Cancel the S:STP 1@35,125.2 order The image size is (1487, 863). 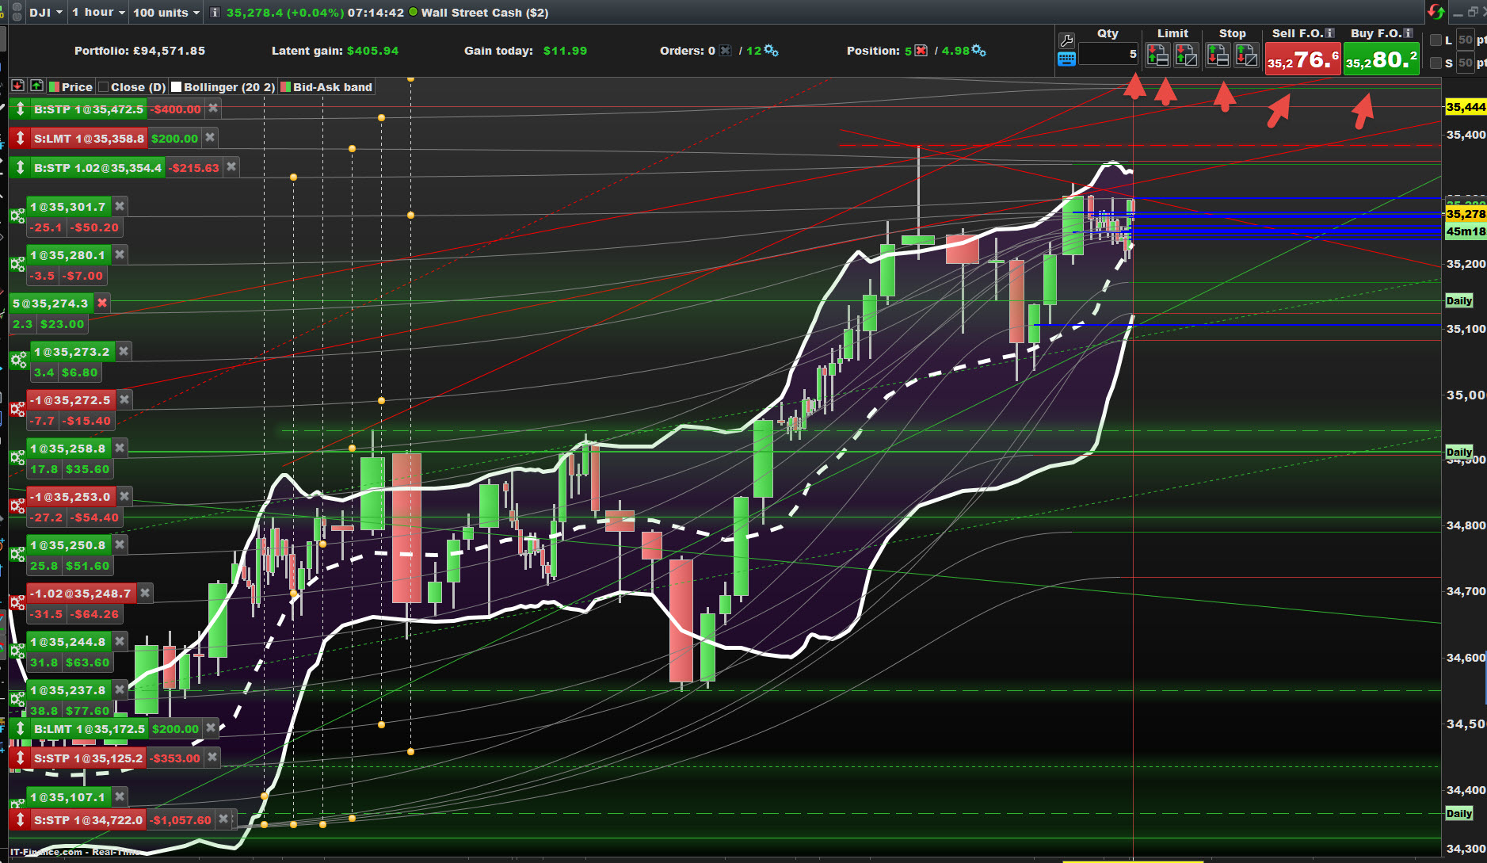point(212,758)
